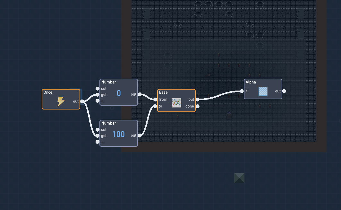Click the checkered transparency swatch on the Alpha node
Image resolution: width=341 pixels, height=210 pixels.
[x=263, y=91]
